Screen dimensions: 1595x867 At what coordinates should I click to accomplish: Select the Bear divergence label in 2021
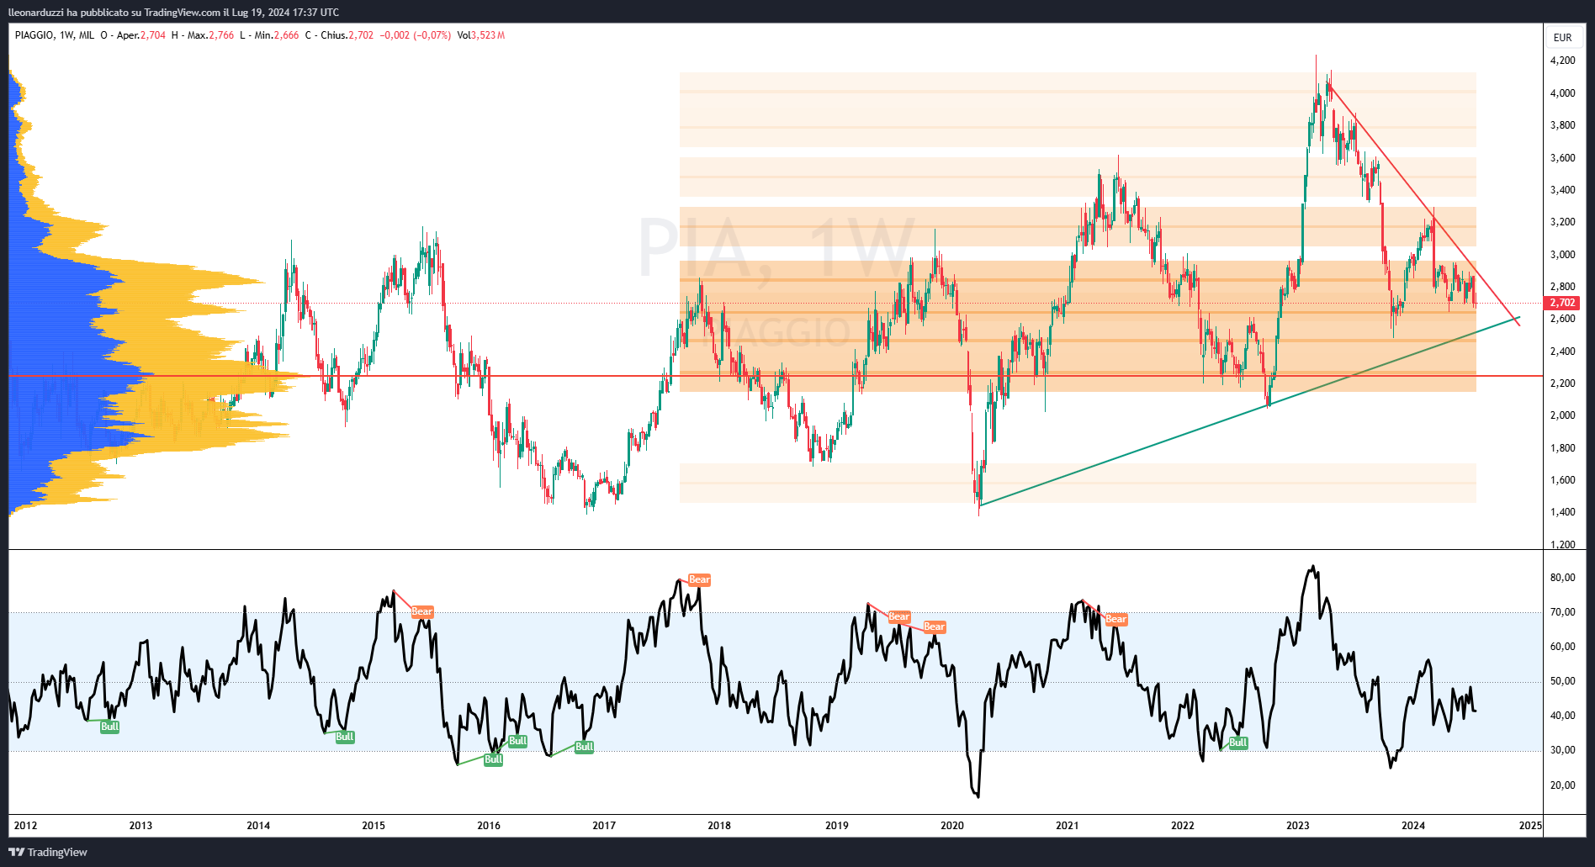coord(1116,620)
